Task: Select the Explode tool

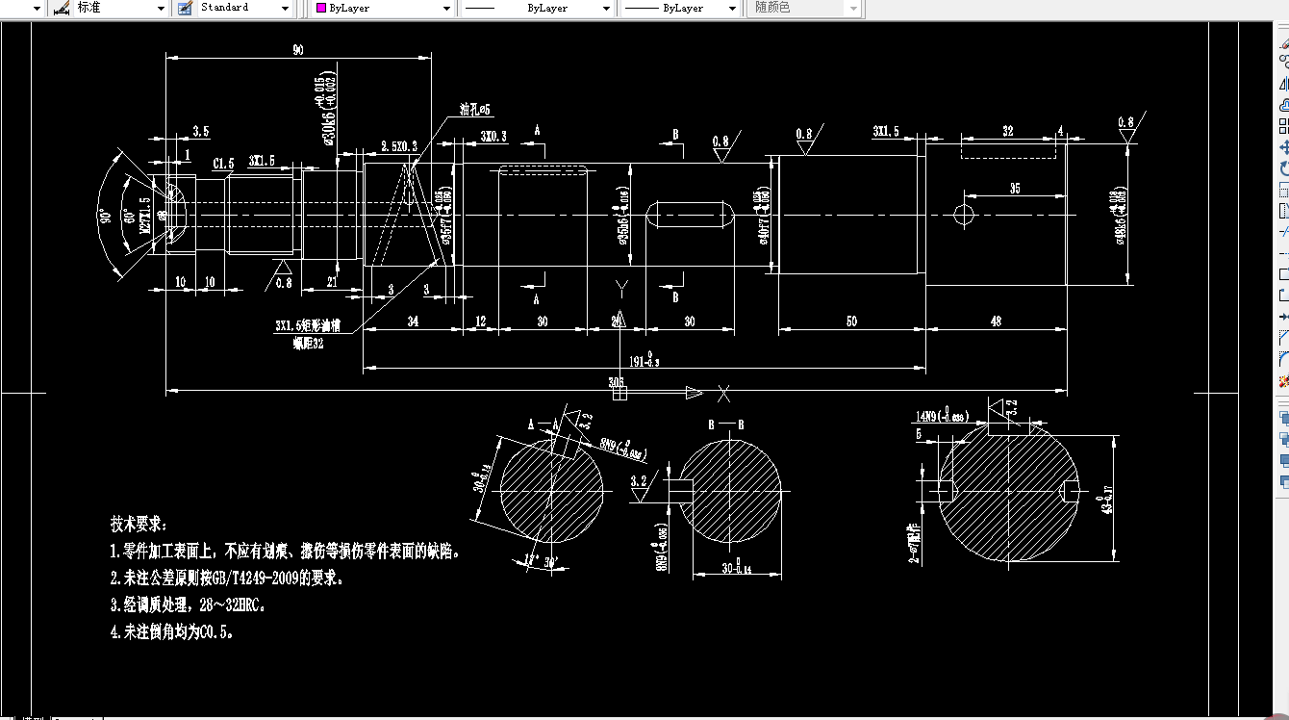Action: pos(1283,381)
